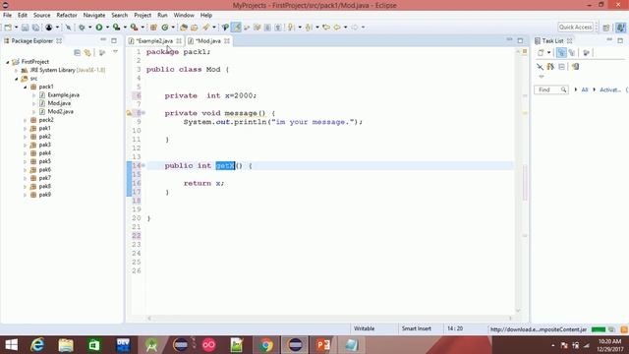Screen dimensions: 629x354
Task: Expand JRE System Library node
Action: tap(16, 70)
